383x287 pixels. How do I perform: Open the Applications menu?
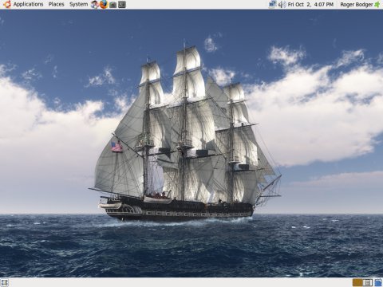click(28, 4)
